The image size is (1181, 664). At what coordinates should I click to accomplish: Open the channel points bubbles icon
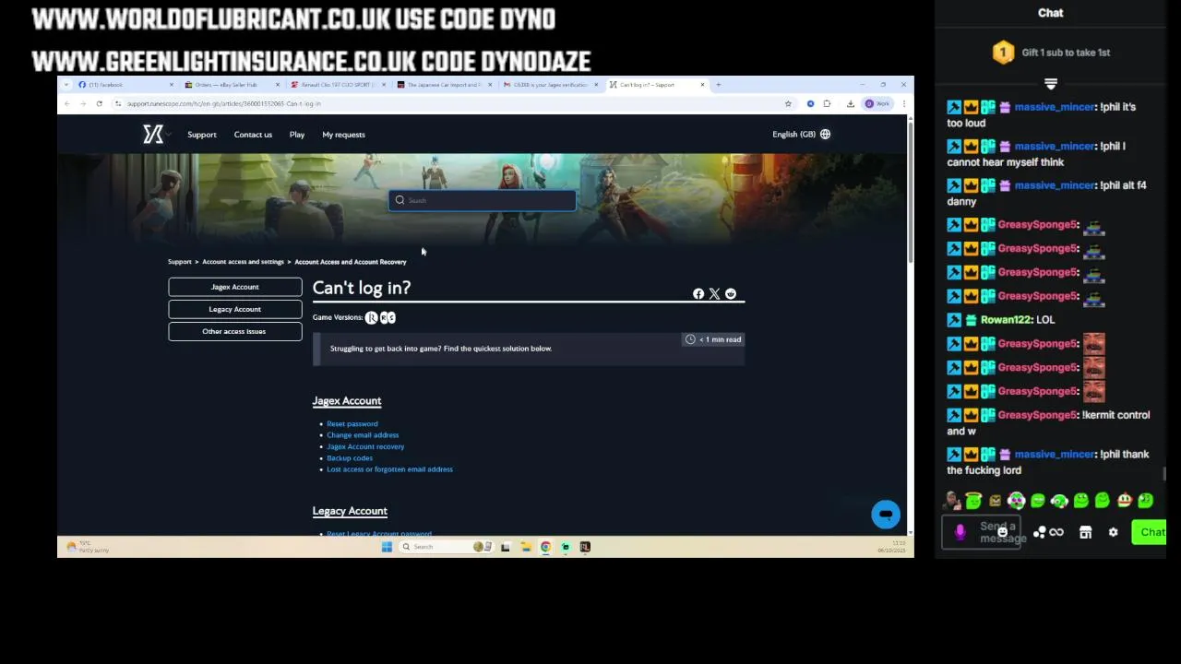pyautogui.click(x=1039, y=532)
